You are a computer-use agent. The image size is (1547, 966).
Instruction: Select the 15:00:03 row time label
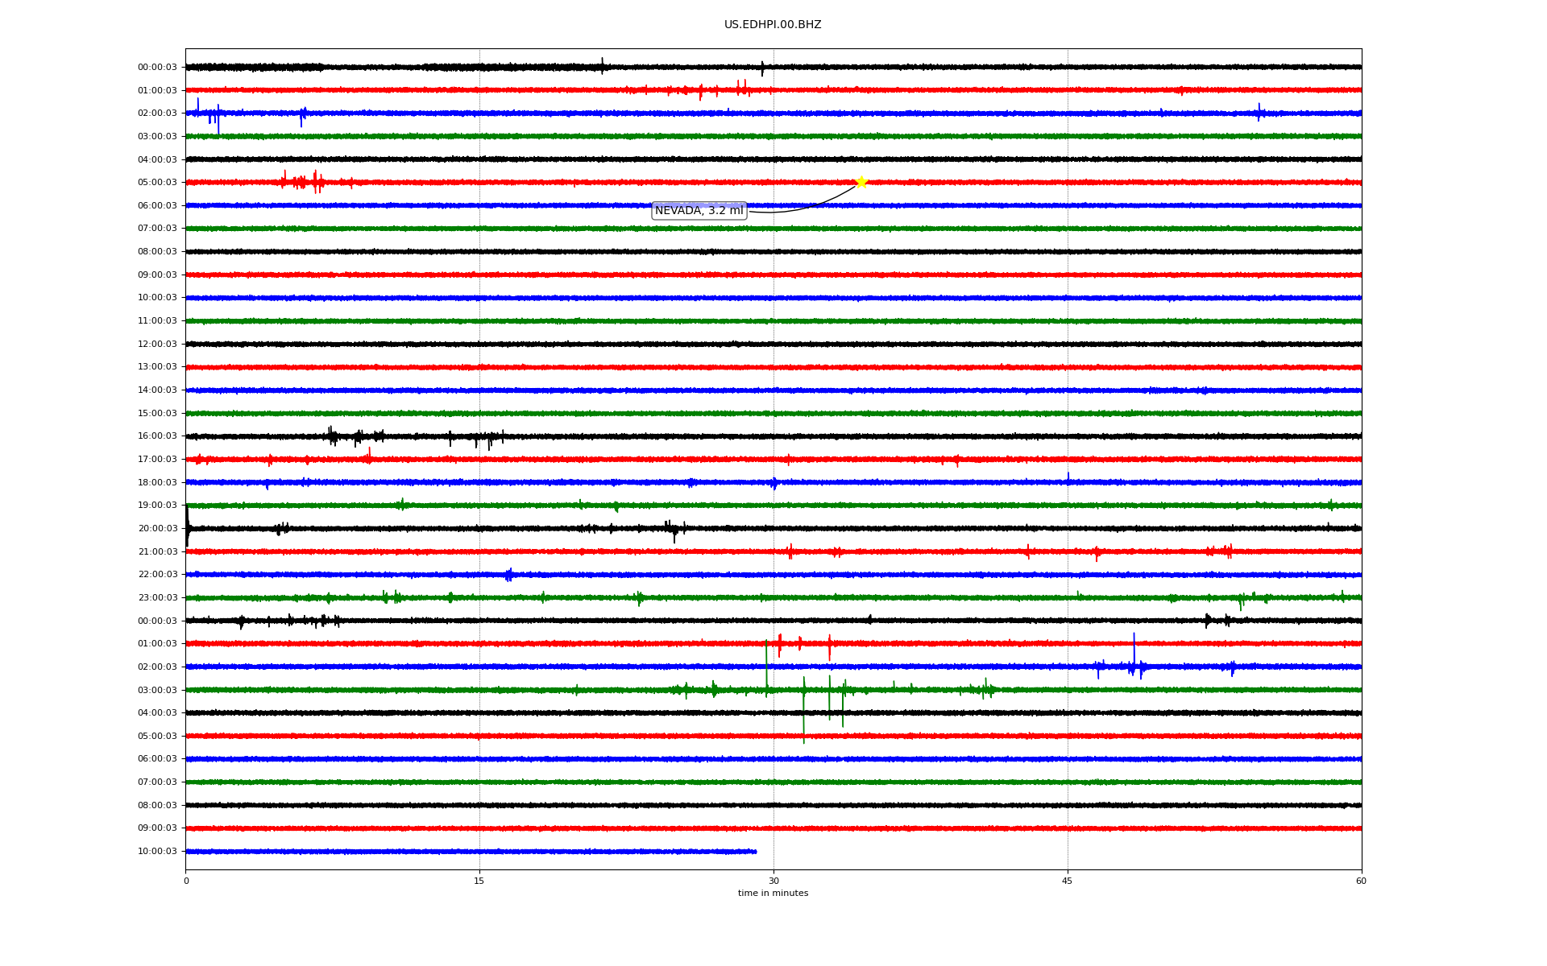pyautogui.click(x=157, y=414)
